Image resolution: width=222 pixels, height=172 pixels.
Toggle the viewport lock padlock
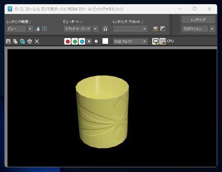tap(105, 29)
